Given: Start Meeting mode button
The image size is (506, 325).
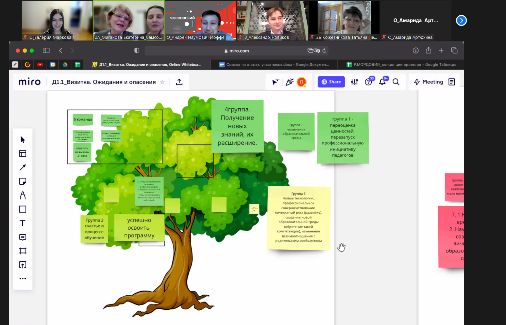Looking at the screenshot, I should pos(429,82).
